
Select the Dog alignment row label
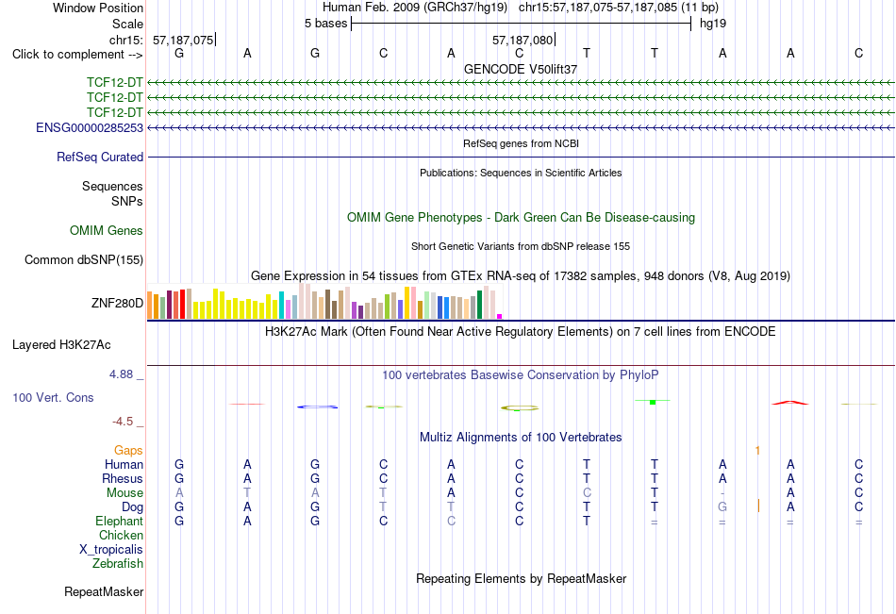[133, 507]
